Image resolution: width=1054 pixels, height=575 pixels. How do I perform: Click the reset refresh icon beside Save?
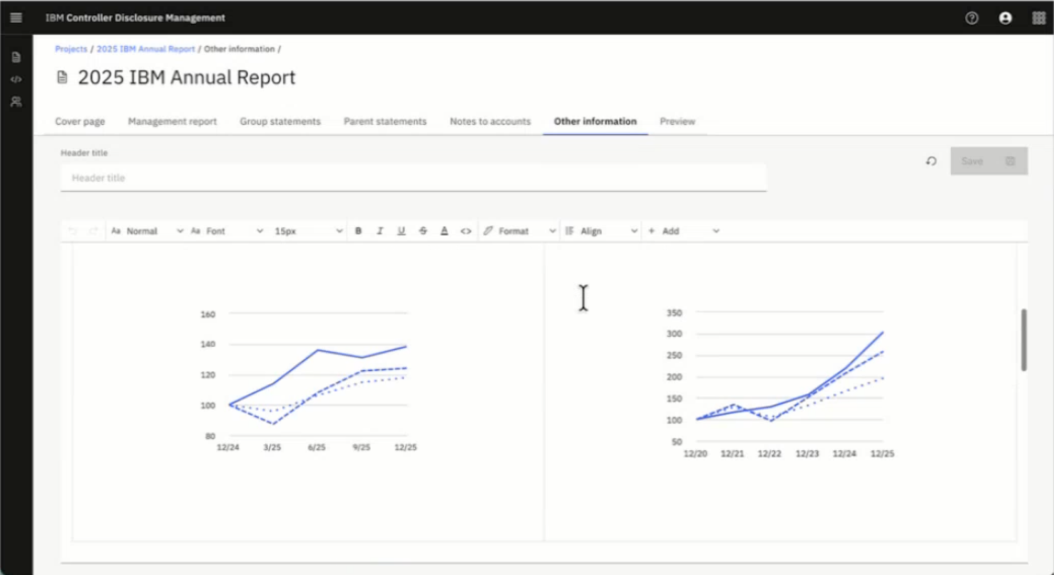[x=931, y=161]
